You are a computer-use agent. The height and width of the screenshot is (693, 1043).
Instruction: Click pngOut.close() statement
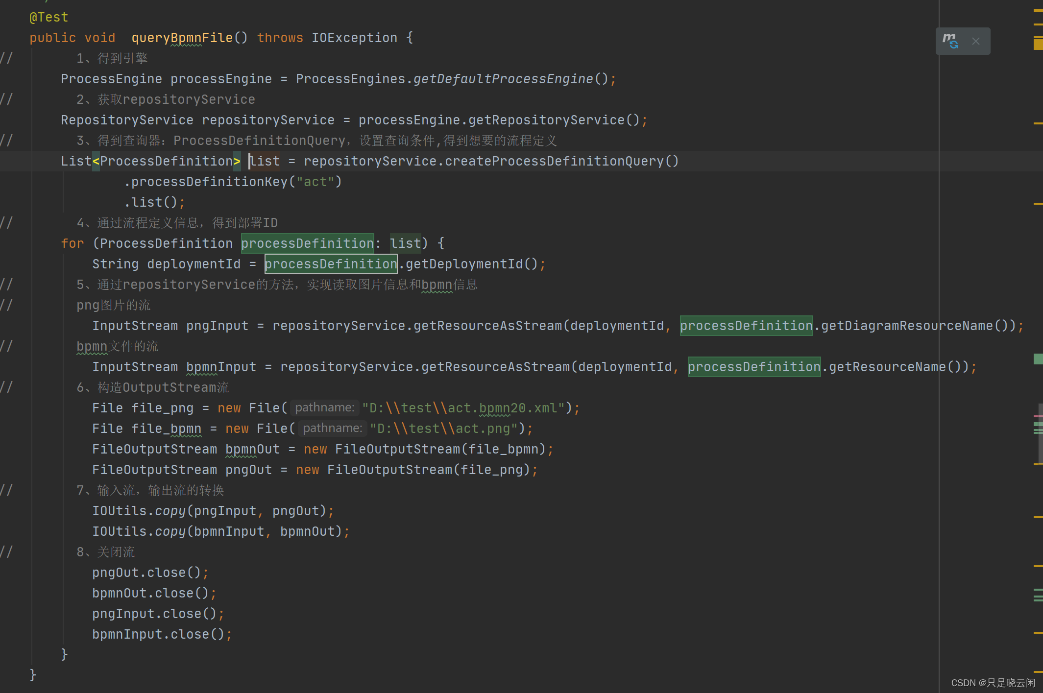click(x=150, y=573)
